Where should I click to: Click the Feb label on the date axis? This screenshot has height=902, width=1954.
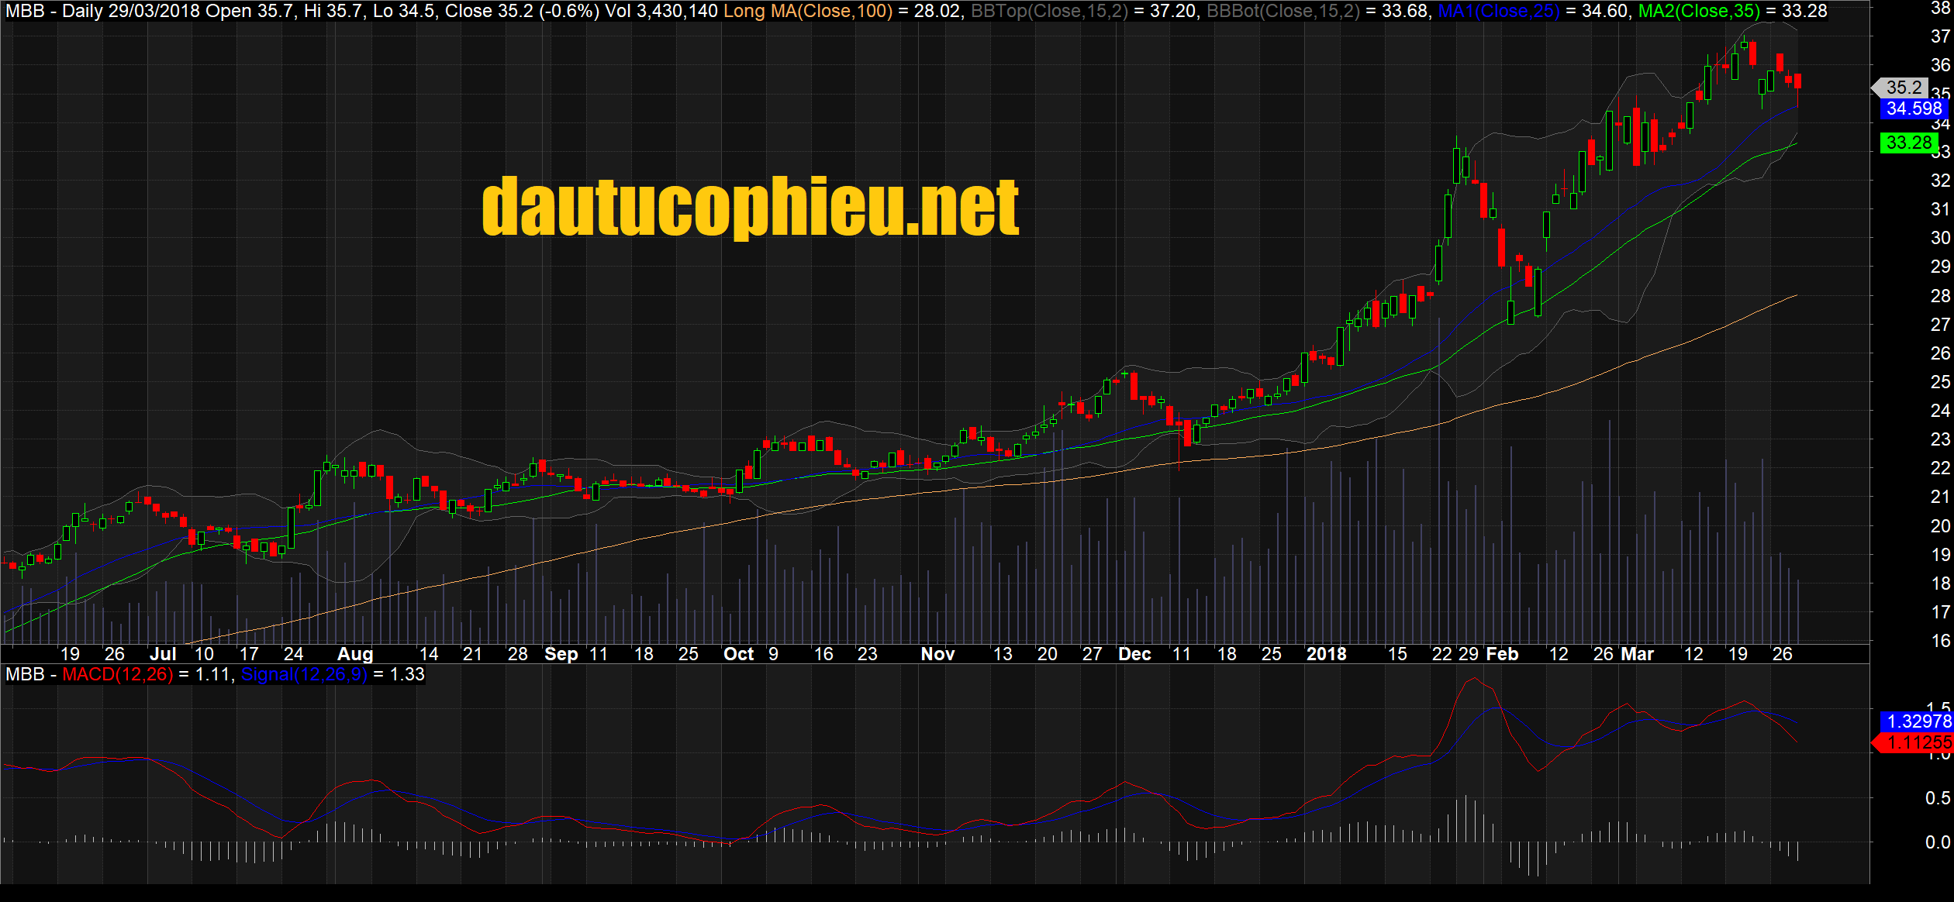point(1502,654)
